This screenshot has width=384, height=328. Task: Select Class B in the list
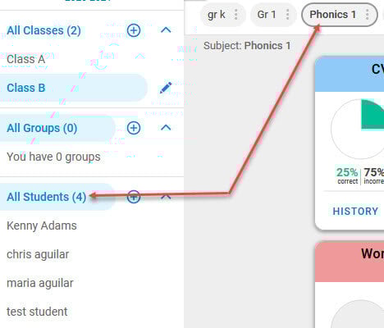73,88
